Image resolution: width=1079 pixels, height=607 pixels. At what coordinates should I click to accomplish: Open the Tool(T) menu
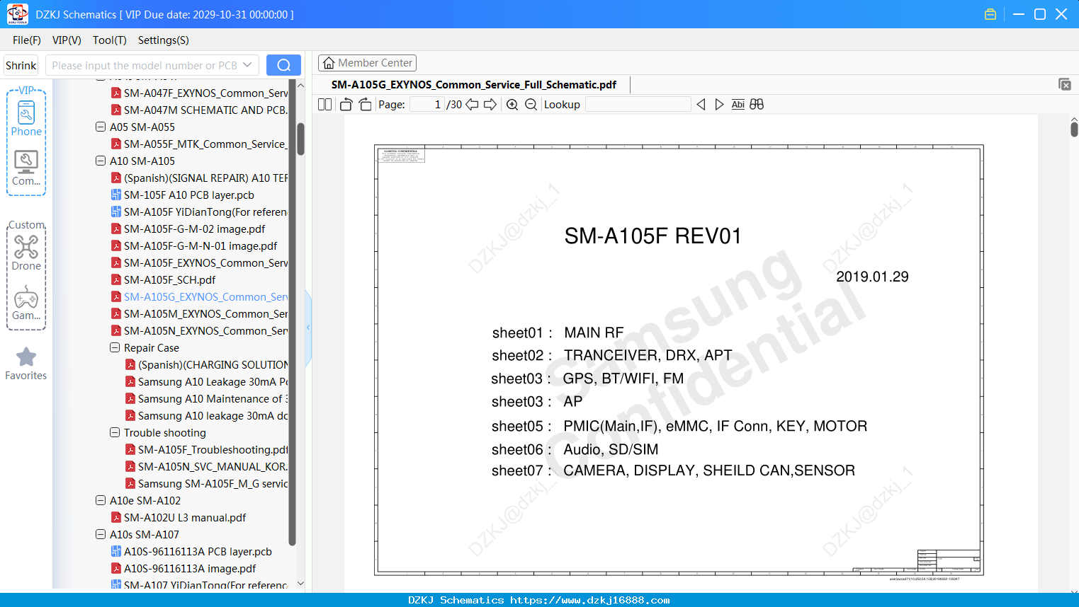coord(109,40)
